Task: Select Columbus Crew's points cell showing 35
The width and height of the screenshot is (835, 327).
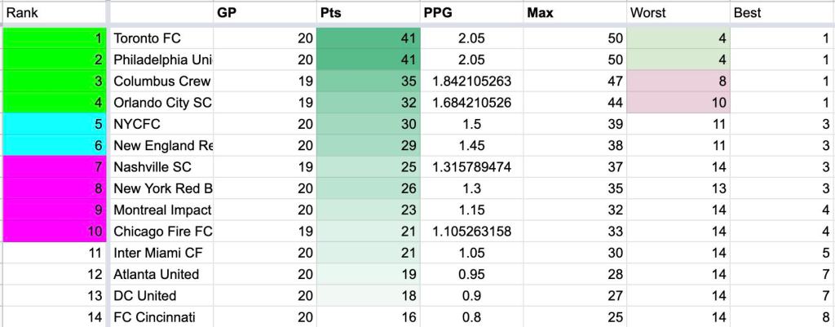Action: click(367, 82)
